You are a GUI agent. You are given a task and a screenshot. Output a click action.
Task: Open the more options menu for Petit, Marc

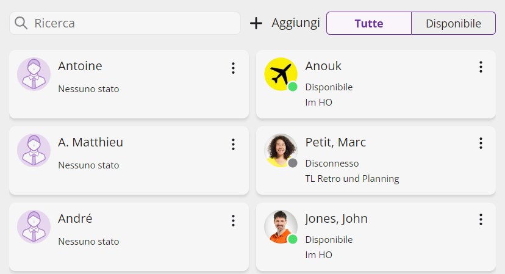[481, 143]
